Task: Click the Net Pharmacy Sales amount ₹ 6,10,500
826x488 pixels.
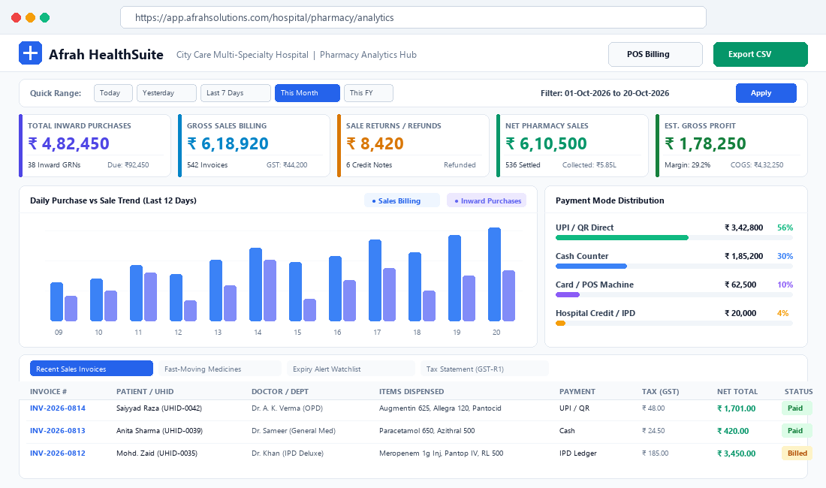Action: pos(546,143)
